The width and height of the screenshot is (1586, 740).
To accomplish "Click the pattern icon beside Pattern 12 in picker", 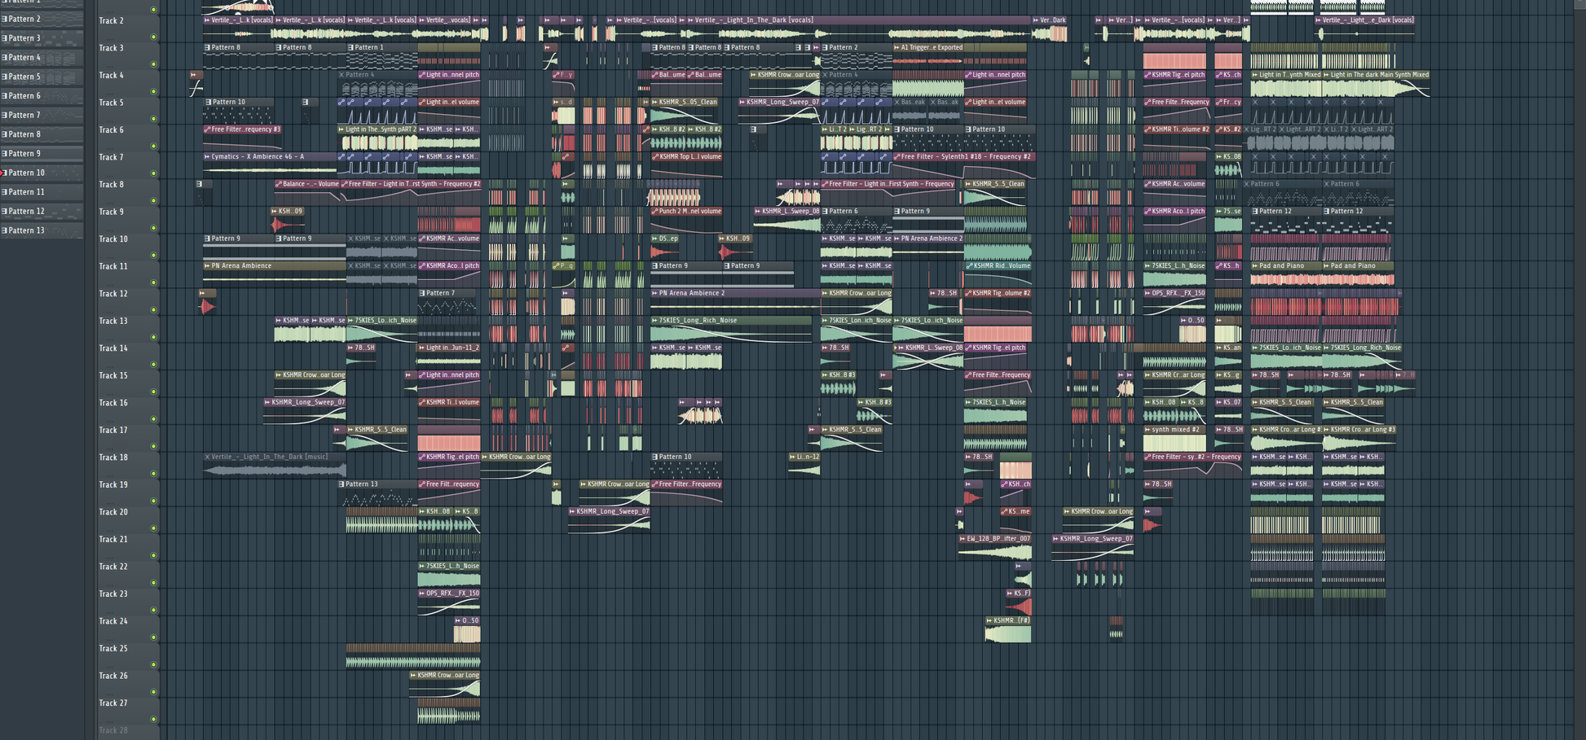I will pos(5,212).
